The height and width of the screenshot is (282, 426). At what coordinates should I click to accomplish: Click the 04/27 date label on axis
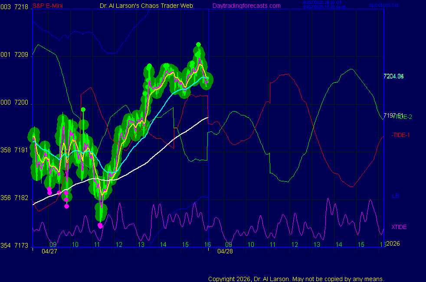click(49, 251)
